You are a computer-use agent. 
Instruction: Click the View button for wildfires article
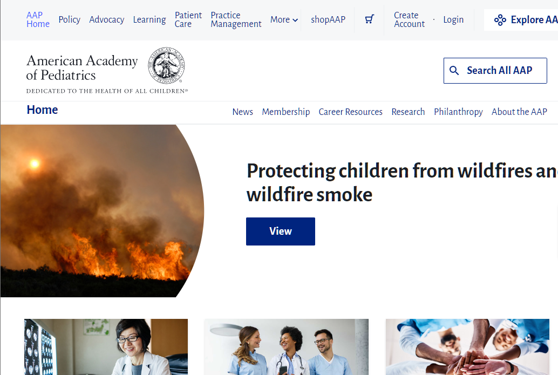pos(281,231)
